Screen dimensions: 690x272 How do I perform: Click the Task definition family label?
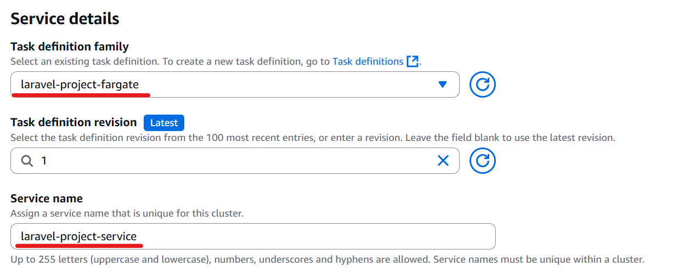coord(70,46)
